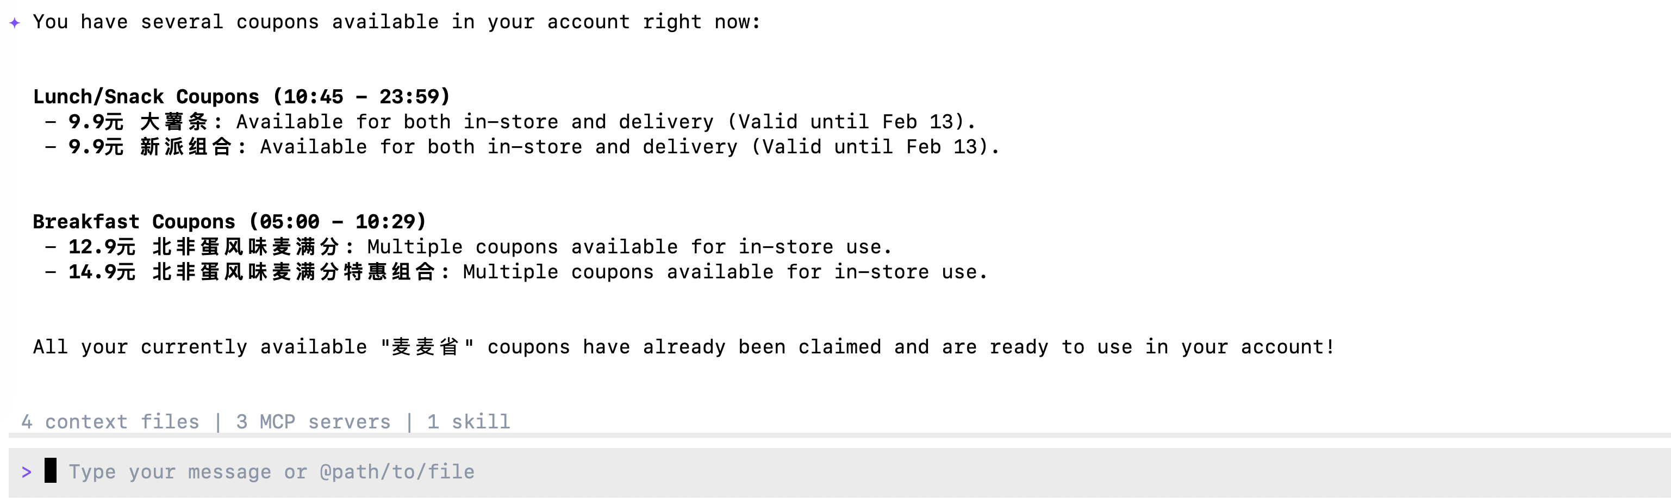Screen dimensions: 1671x498
Task: Click the '1 skill' status text
Action: [469, 422]
